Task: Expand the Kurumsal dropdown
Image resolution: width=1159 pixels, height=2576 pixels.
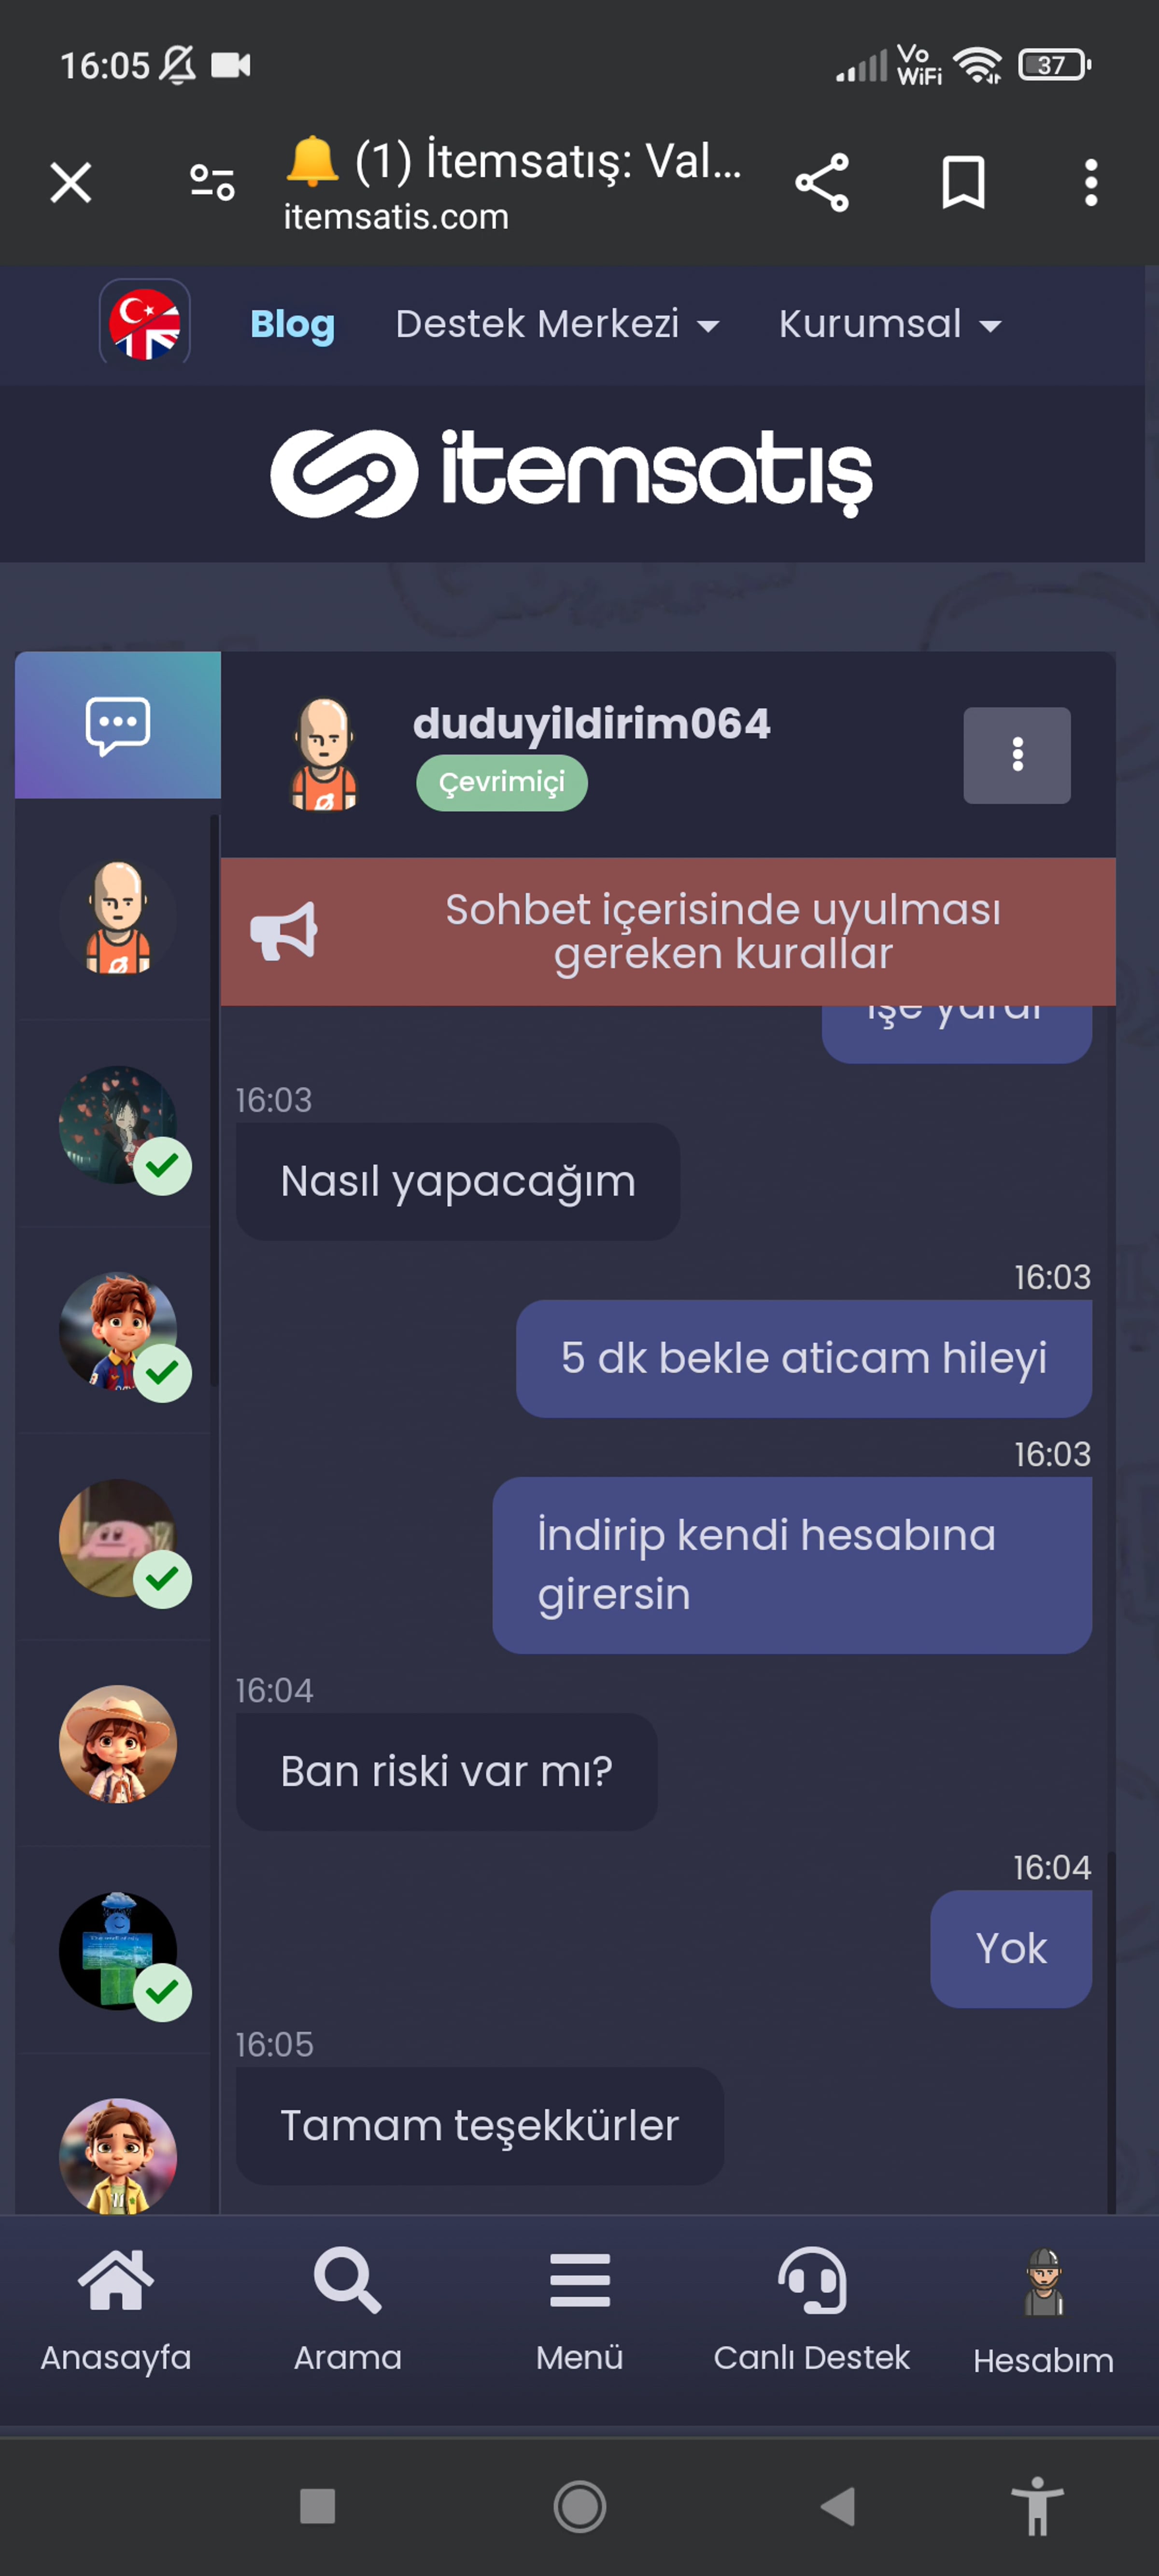Action: point(890,324)
